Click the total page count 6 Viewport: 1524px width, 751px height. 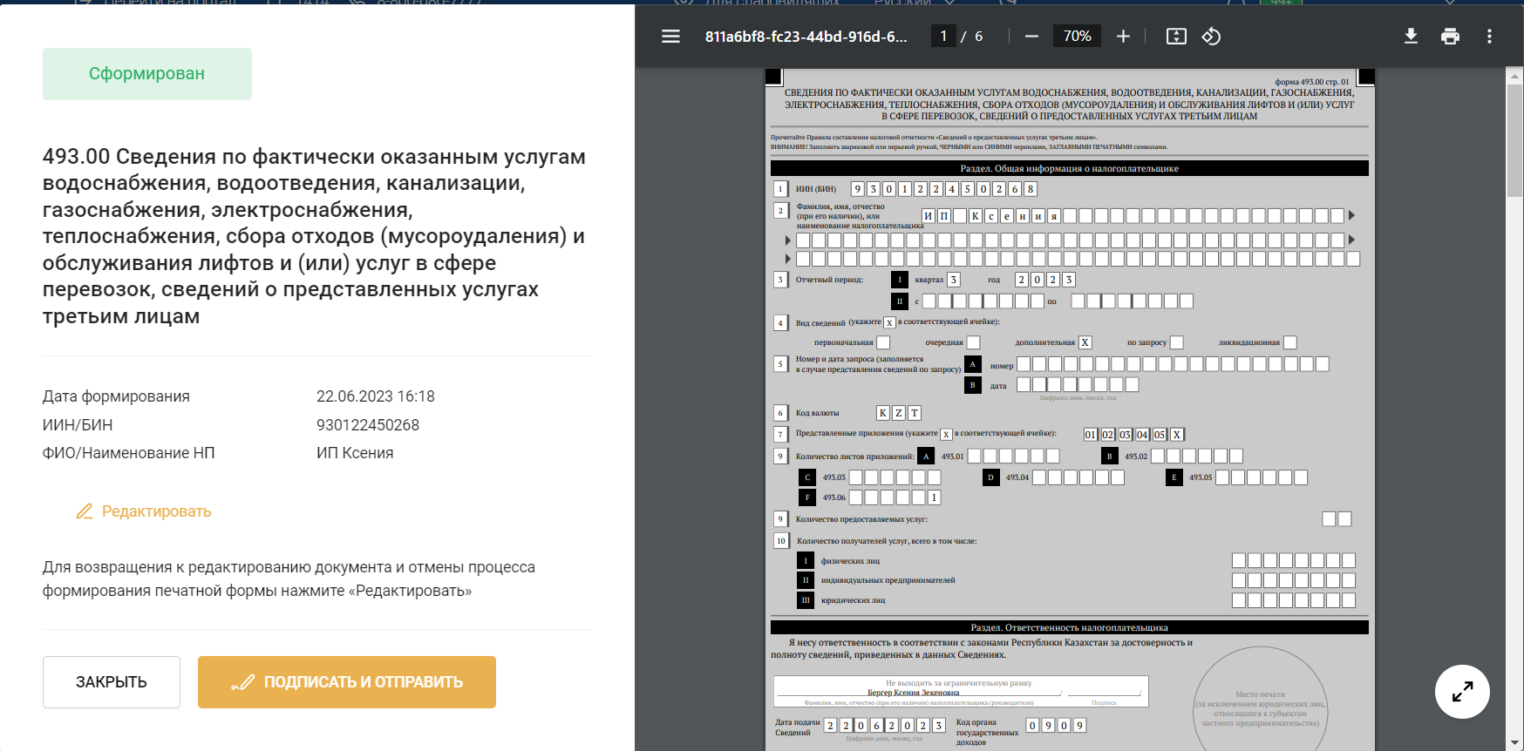[978, 37]
